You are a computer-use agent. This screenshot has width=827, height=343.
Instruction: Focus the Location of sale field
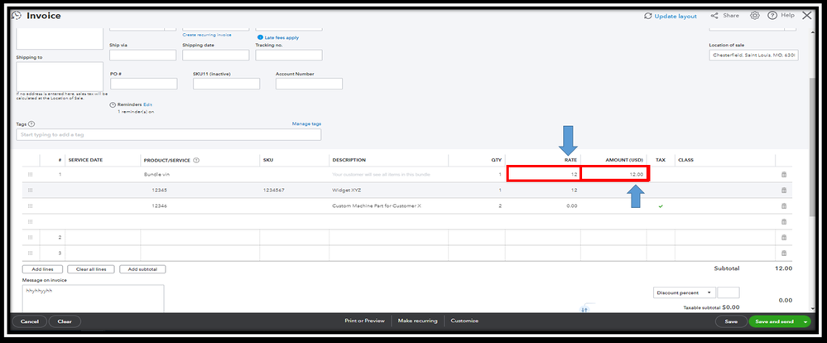pyautogui.click(x=753, y=55)
